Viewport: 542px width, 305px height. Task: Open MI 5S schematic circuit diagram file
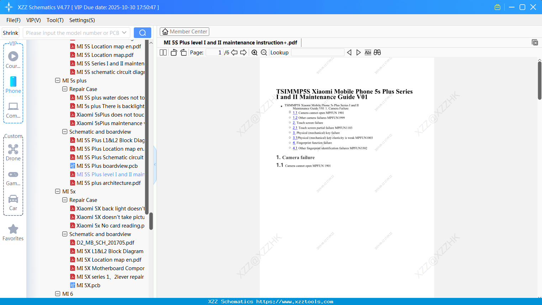(107, 72)
